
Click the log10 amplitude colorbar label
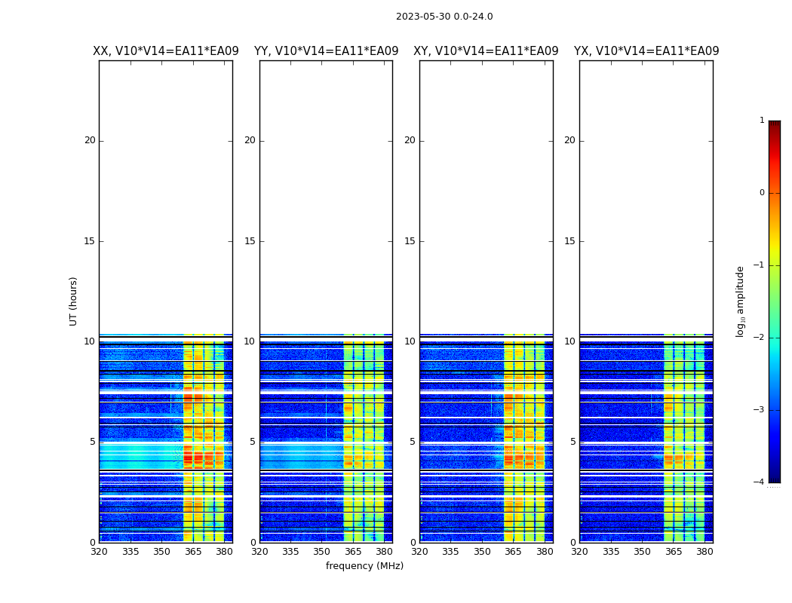(741, 301)
